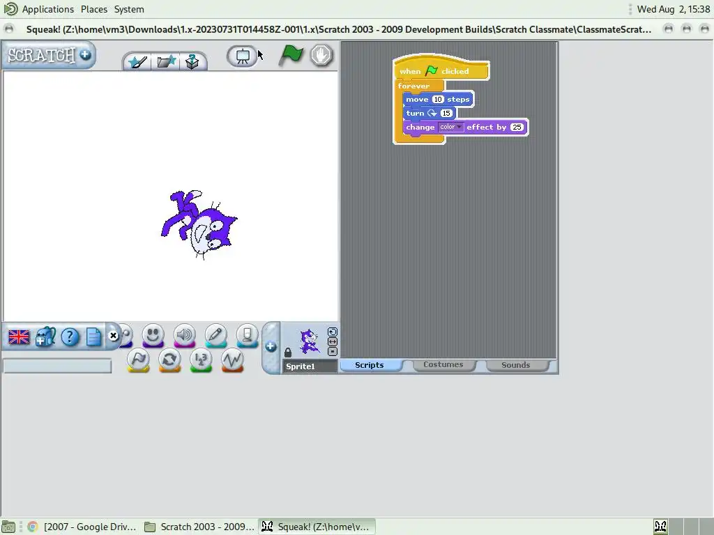Switch to the Costumes tab

click(x=443, y=365)
